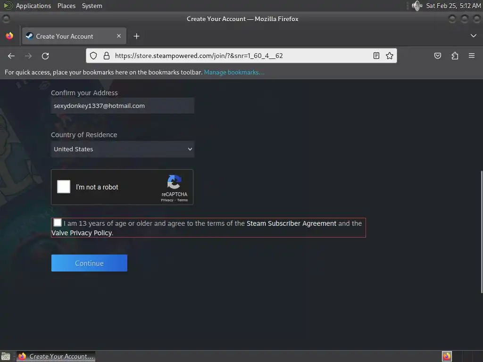
Task: Go back using the browser back arrow
Action: (x=11, y=56)
